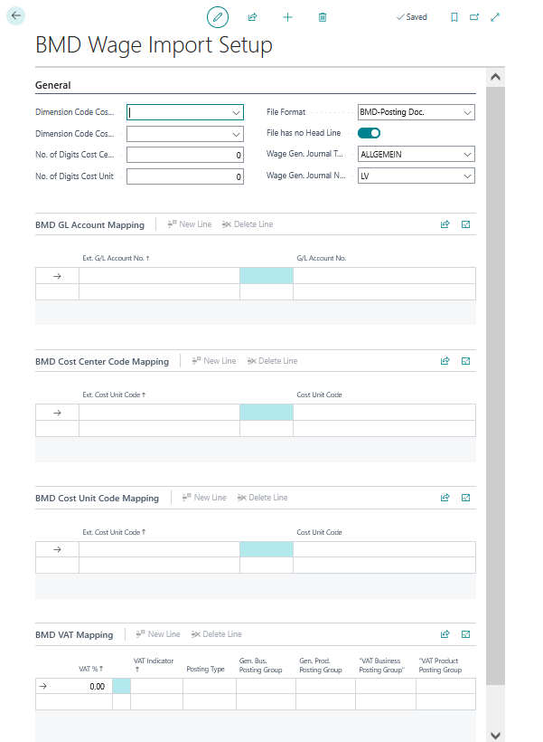
Task: Share the BMD Cost Unit Code Mapping list
Action: point(445,498)
